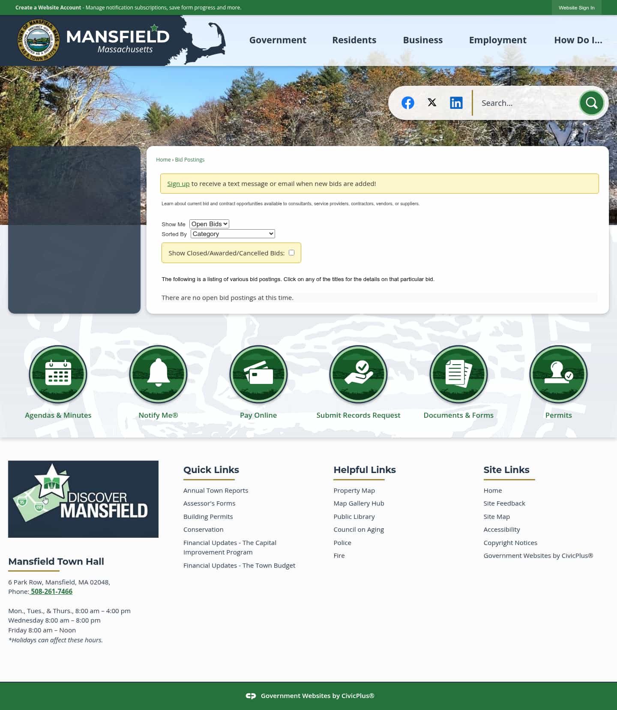
Task: Click the Site Links heading
Action: (x=506, y=470)
